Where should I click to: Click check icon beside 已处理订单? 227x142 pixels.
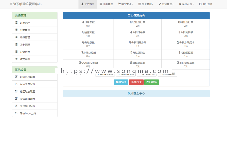pyautogui.click(x=131, y=22)
